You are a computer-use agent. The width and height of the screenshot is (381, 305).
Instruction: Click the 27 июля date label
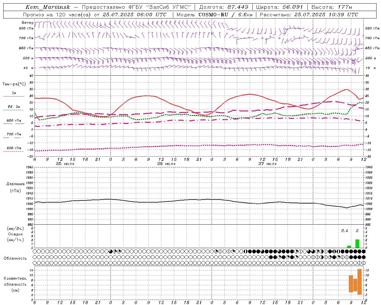pyautogui.click(x=267, y=164)
